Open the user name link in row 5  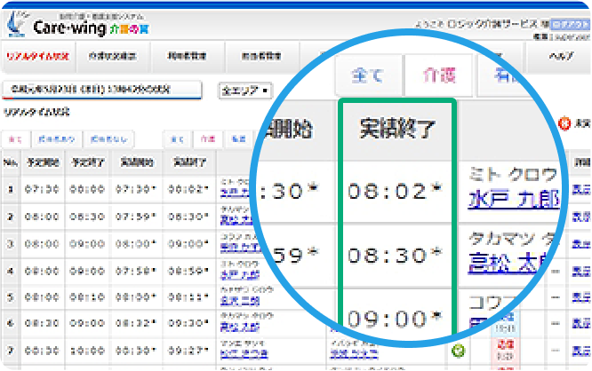pyautogui.click(x=240, y=301)
